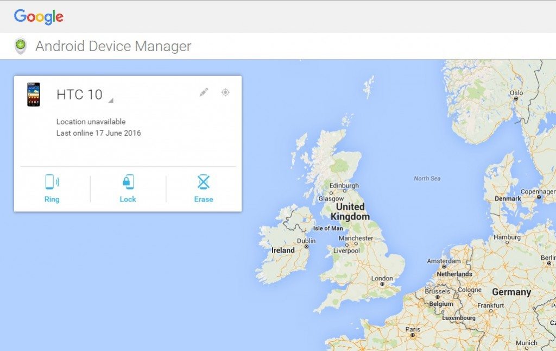Click the Erase device icon
The width and height of the screenshot is (556, 351).
tap(204, 181)
